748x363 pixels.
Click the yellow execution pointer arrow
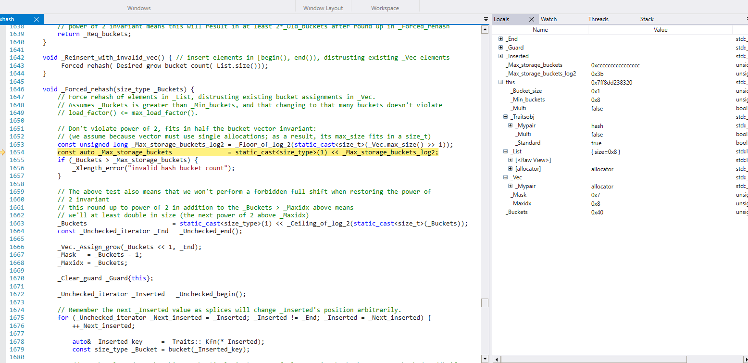tap(2, 152)
